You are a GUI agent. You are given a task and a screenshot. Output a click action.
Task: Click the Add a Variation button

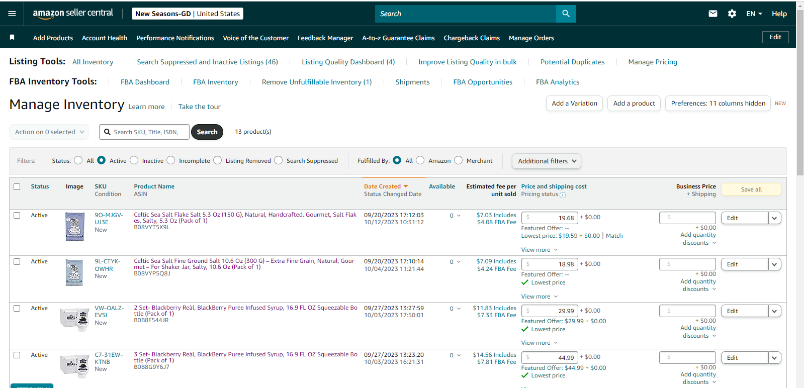(574, 103)
